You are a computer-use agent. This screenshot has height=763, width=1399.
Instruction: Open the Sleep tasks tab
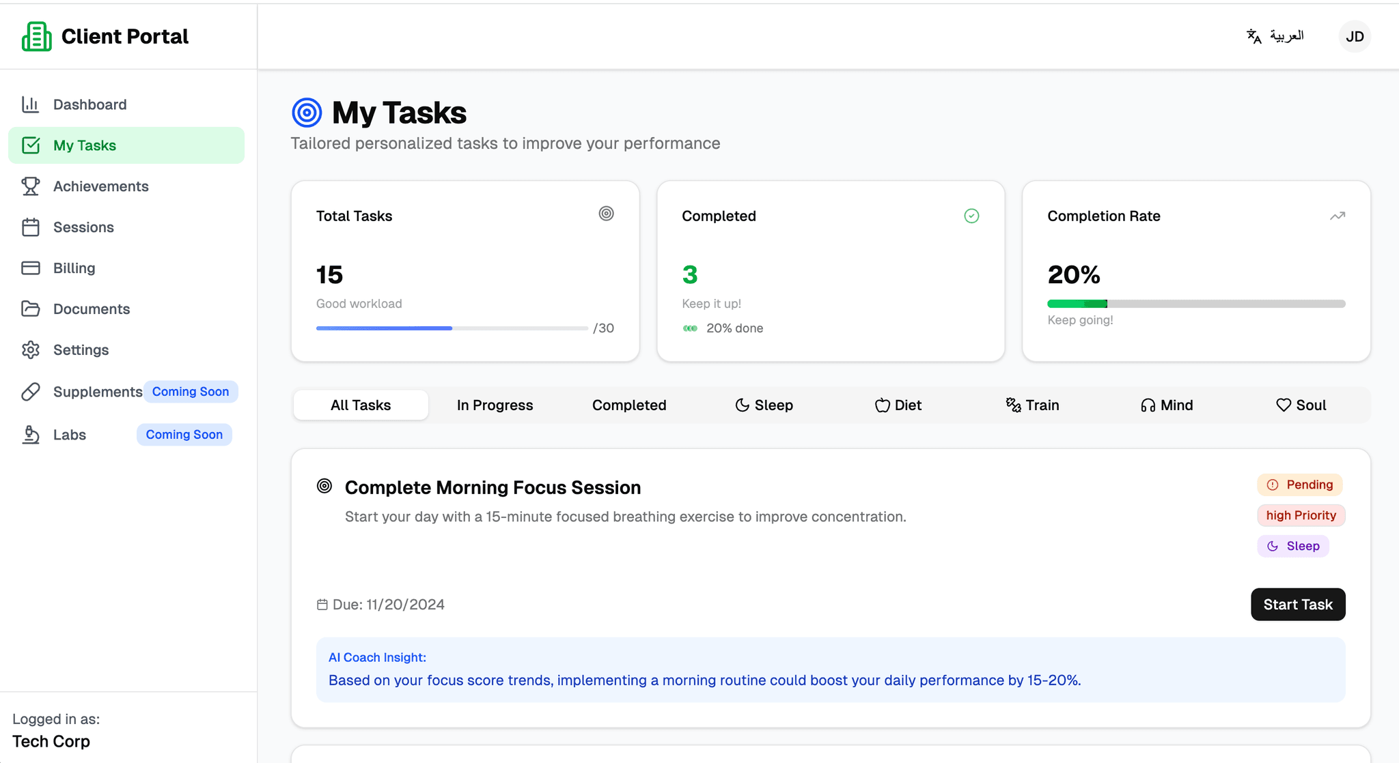point(764,405)
